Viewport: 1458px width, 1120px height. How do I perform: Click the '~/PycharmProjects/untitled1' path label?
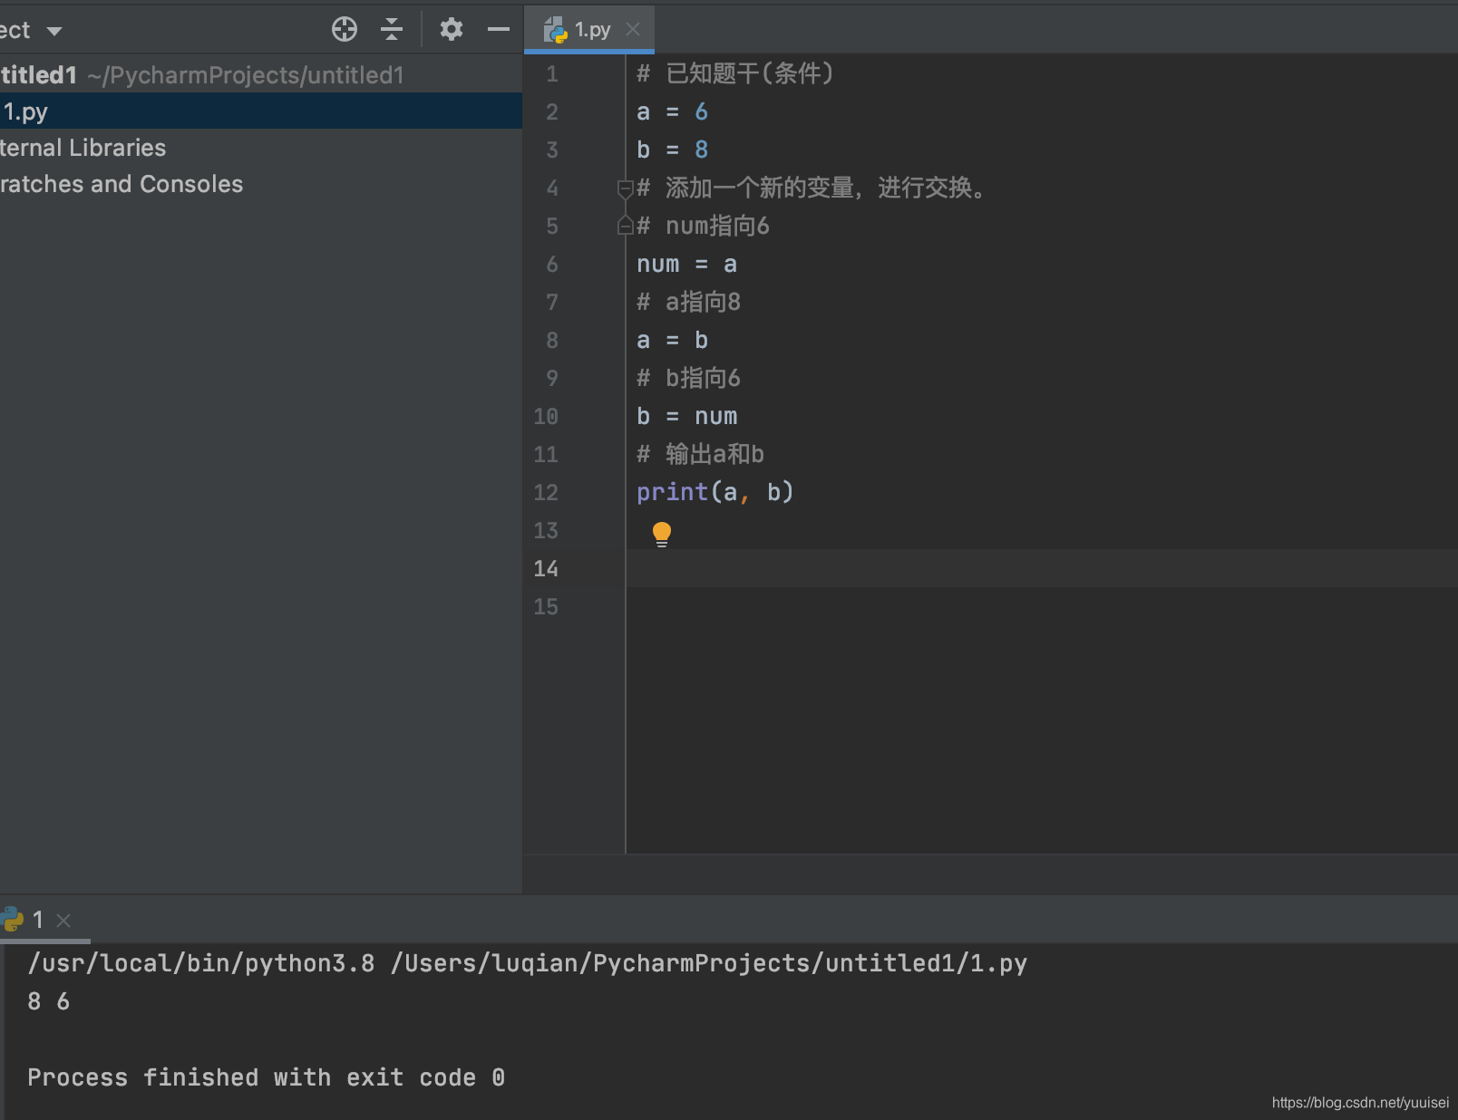246,75
